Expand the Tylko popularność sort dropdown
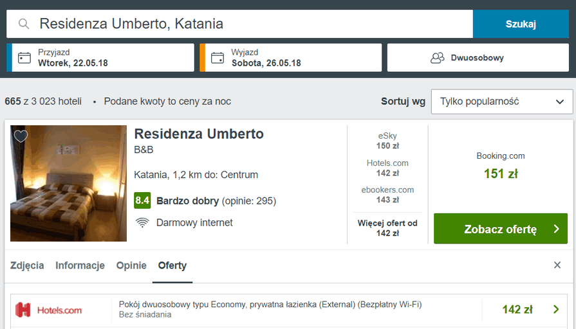Viewport: 576px width, 329px height. [502, 102]
